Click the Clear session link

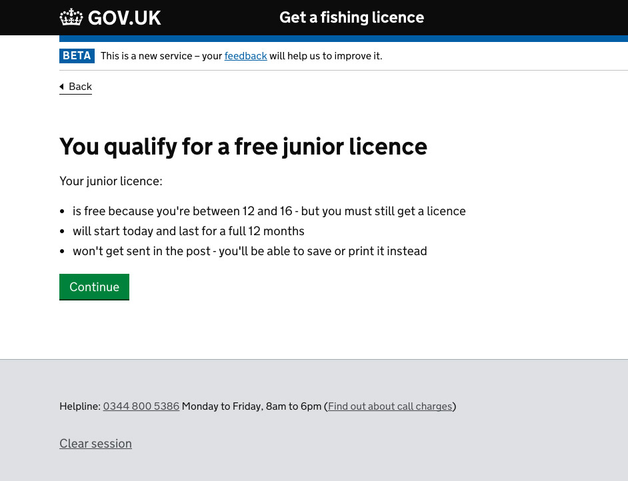click(95, 443)
